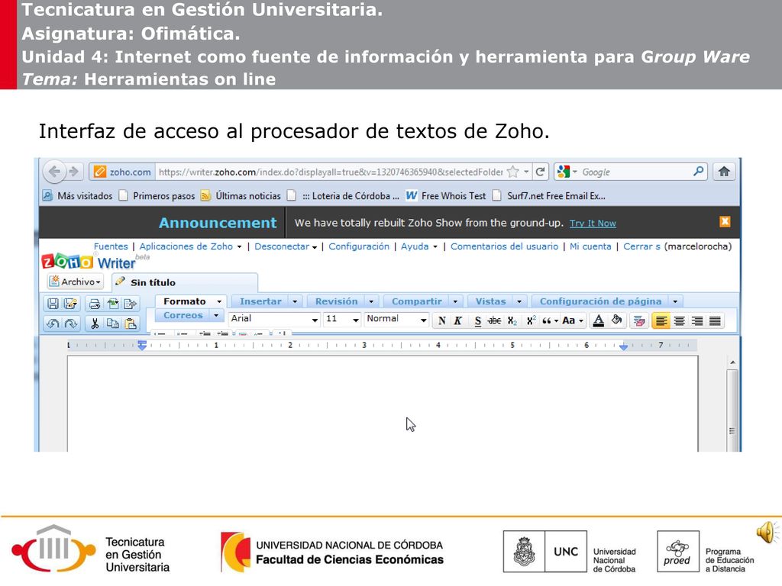Open the Más visitados bookmark
Image resolution: width=782 pixels, height=586 pixels.
(78, 196)
